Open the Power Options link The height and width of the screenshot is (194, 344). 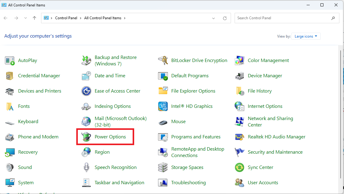[x=110, y=137]
